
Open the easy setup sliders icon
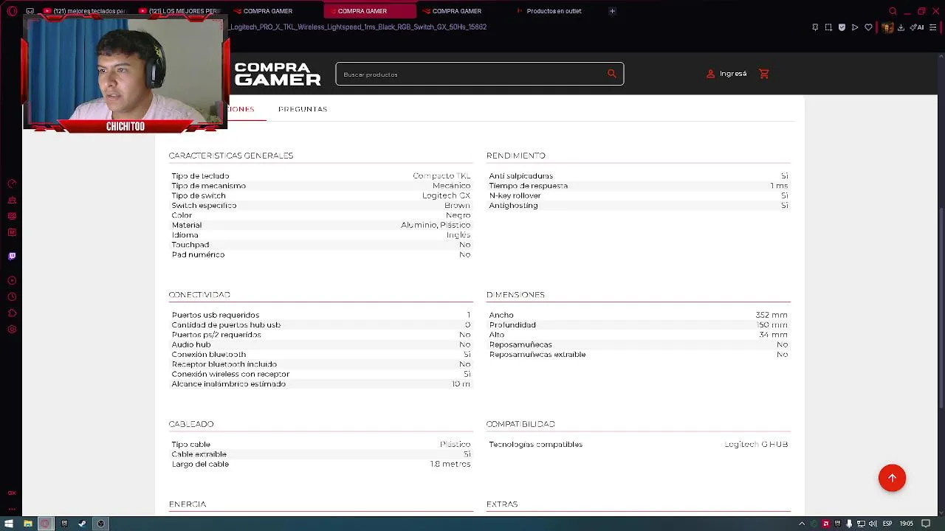[x=933, y=27]
